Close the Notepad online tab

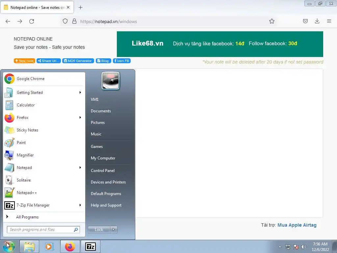[68, 7]
